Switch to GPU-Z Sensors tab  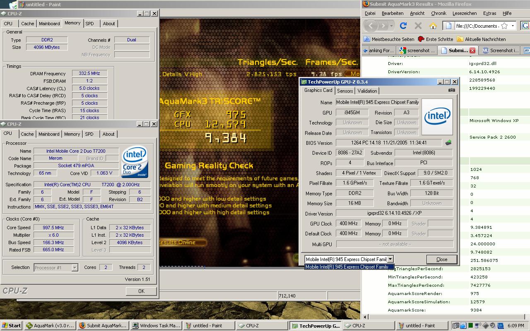[345, 91]
